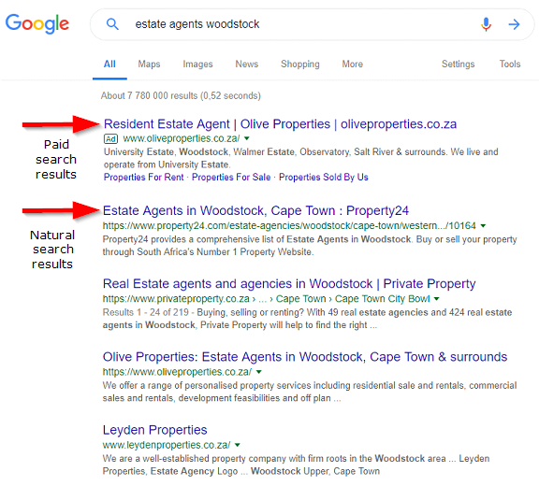The width and height of the screenshot is (539, 486).
Task: Click the green Ad badge icon
Action: [110, 139]
